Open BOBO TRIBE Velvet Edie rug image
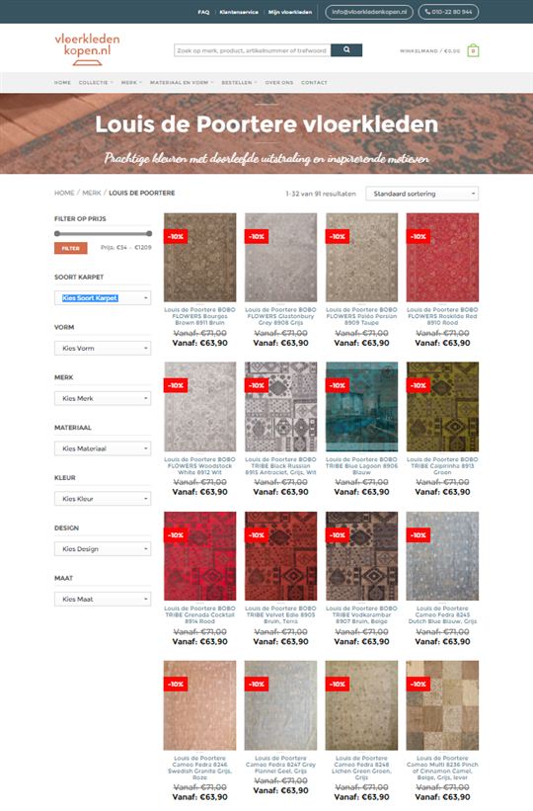Image resolution: width=533 pixels, height=811 pixels. 280,556
